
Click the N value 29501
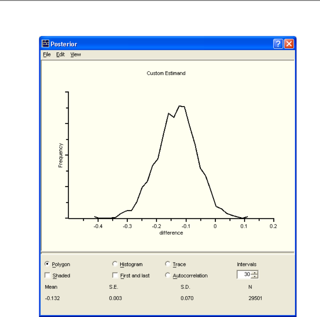point(255,298)
